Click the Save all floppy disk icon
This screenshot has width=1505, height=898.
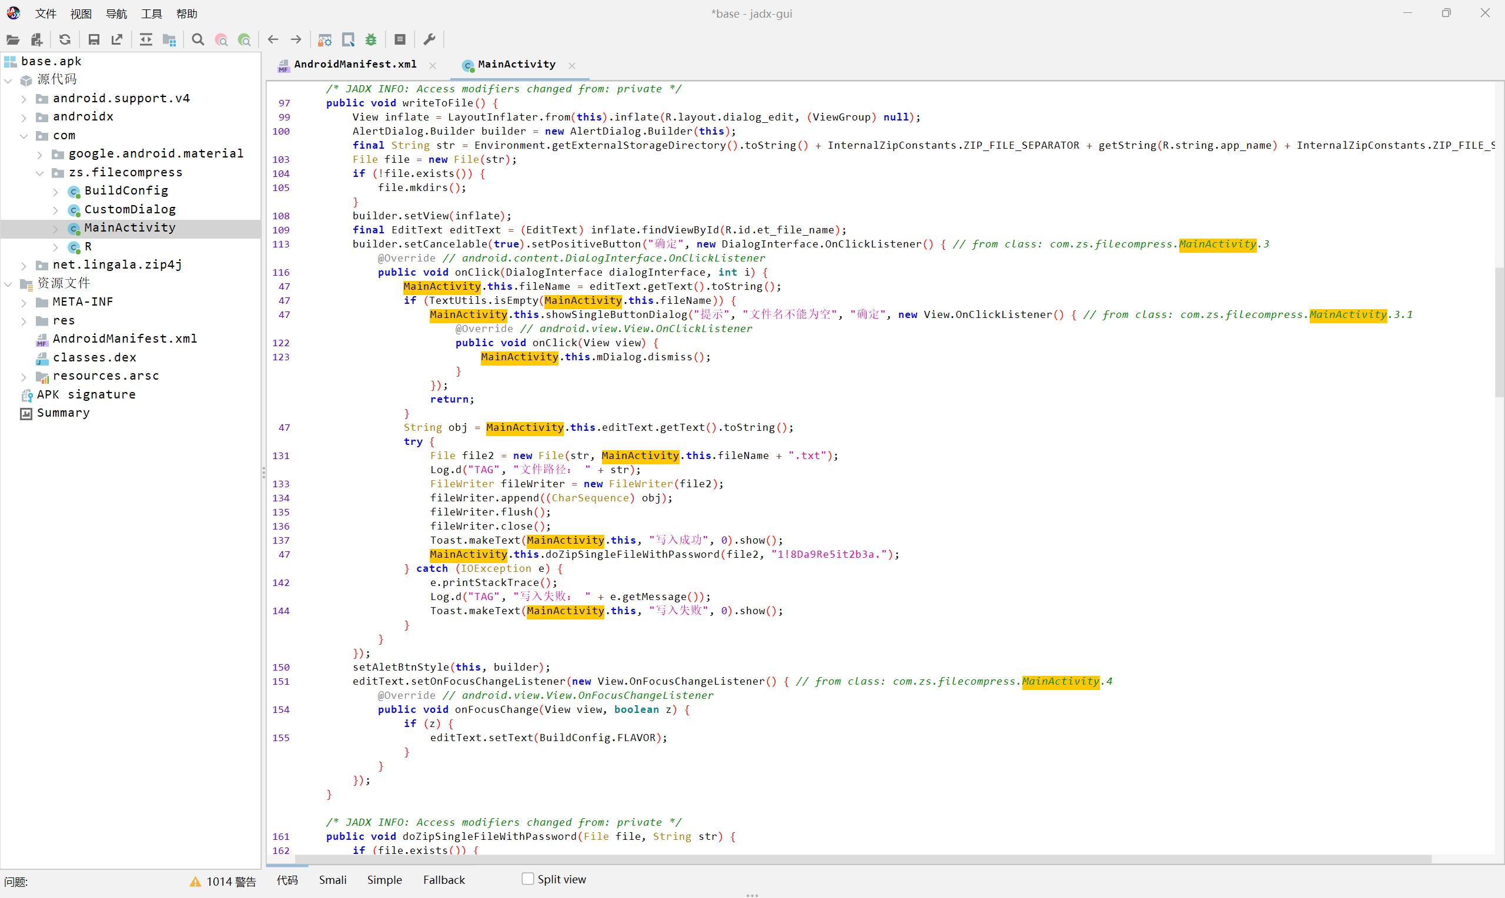pos(94,40)
